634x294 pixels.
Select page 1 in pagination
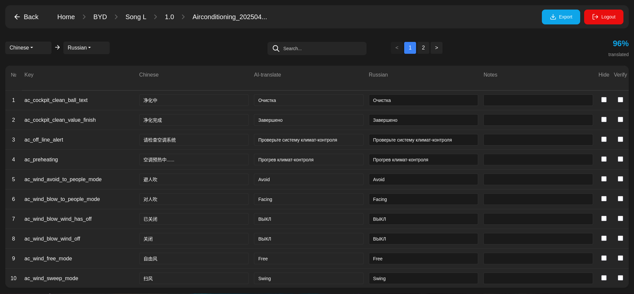[410, 48]
